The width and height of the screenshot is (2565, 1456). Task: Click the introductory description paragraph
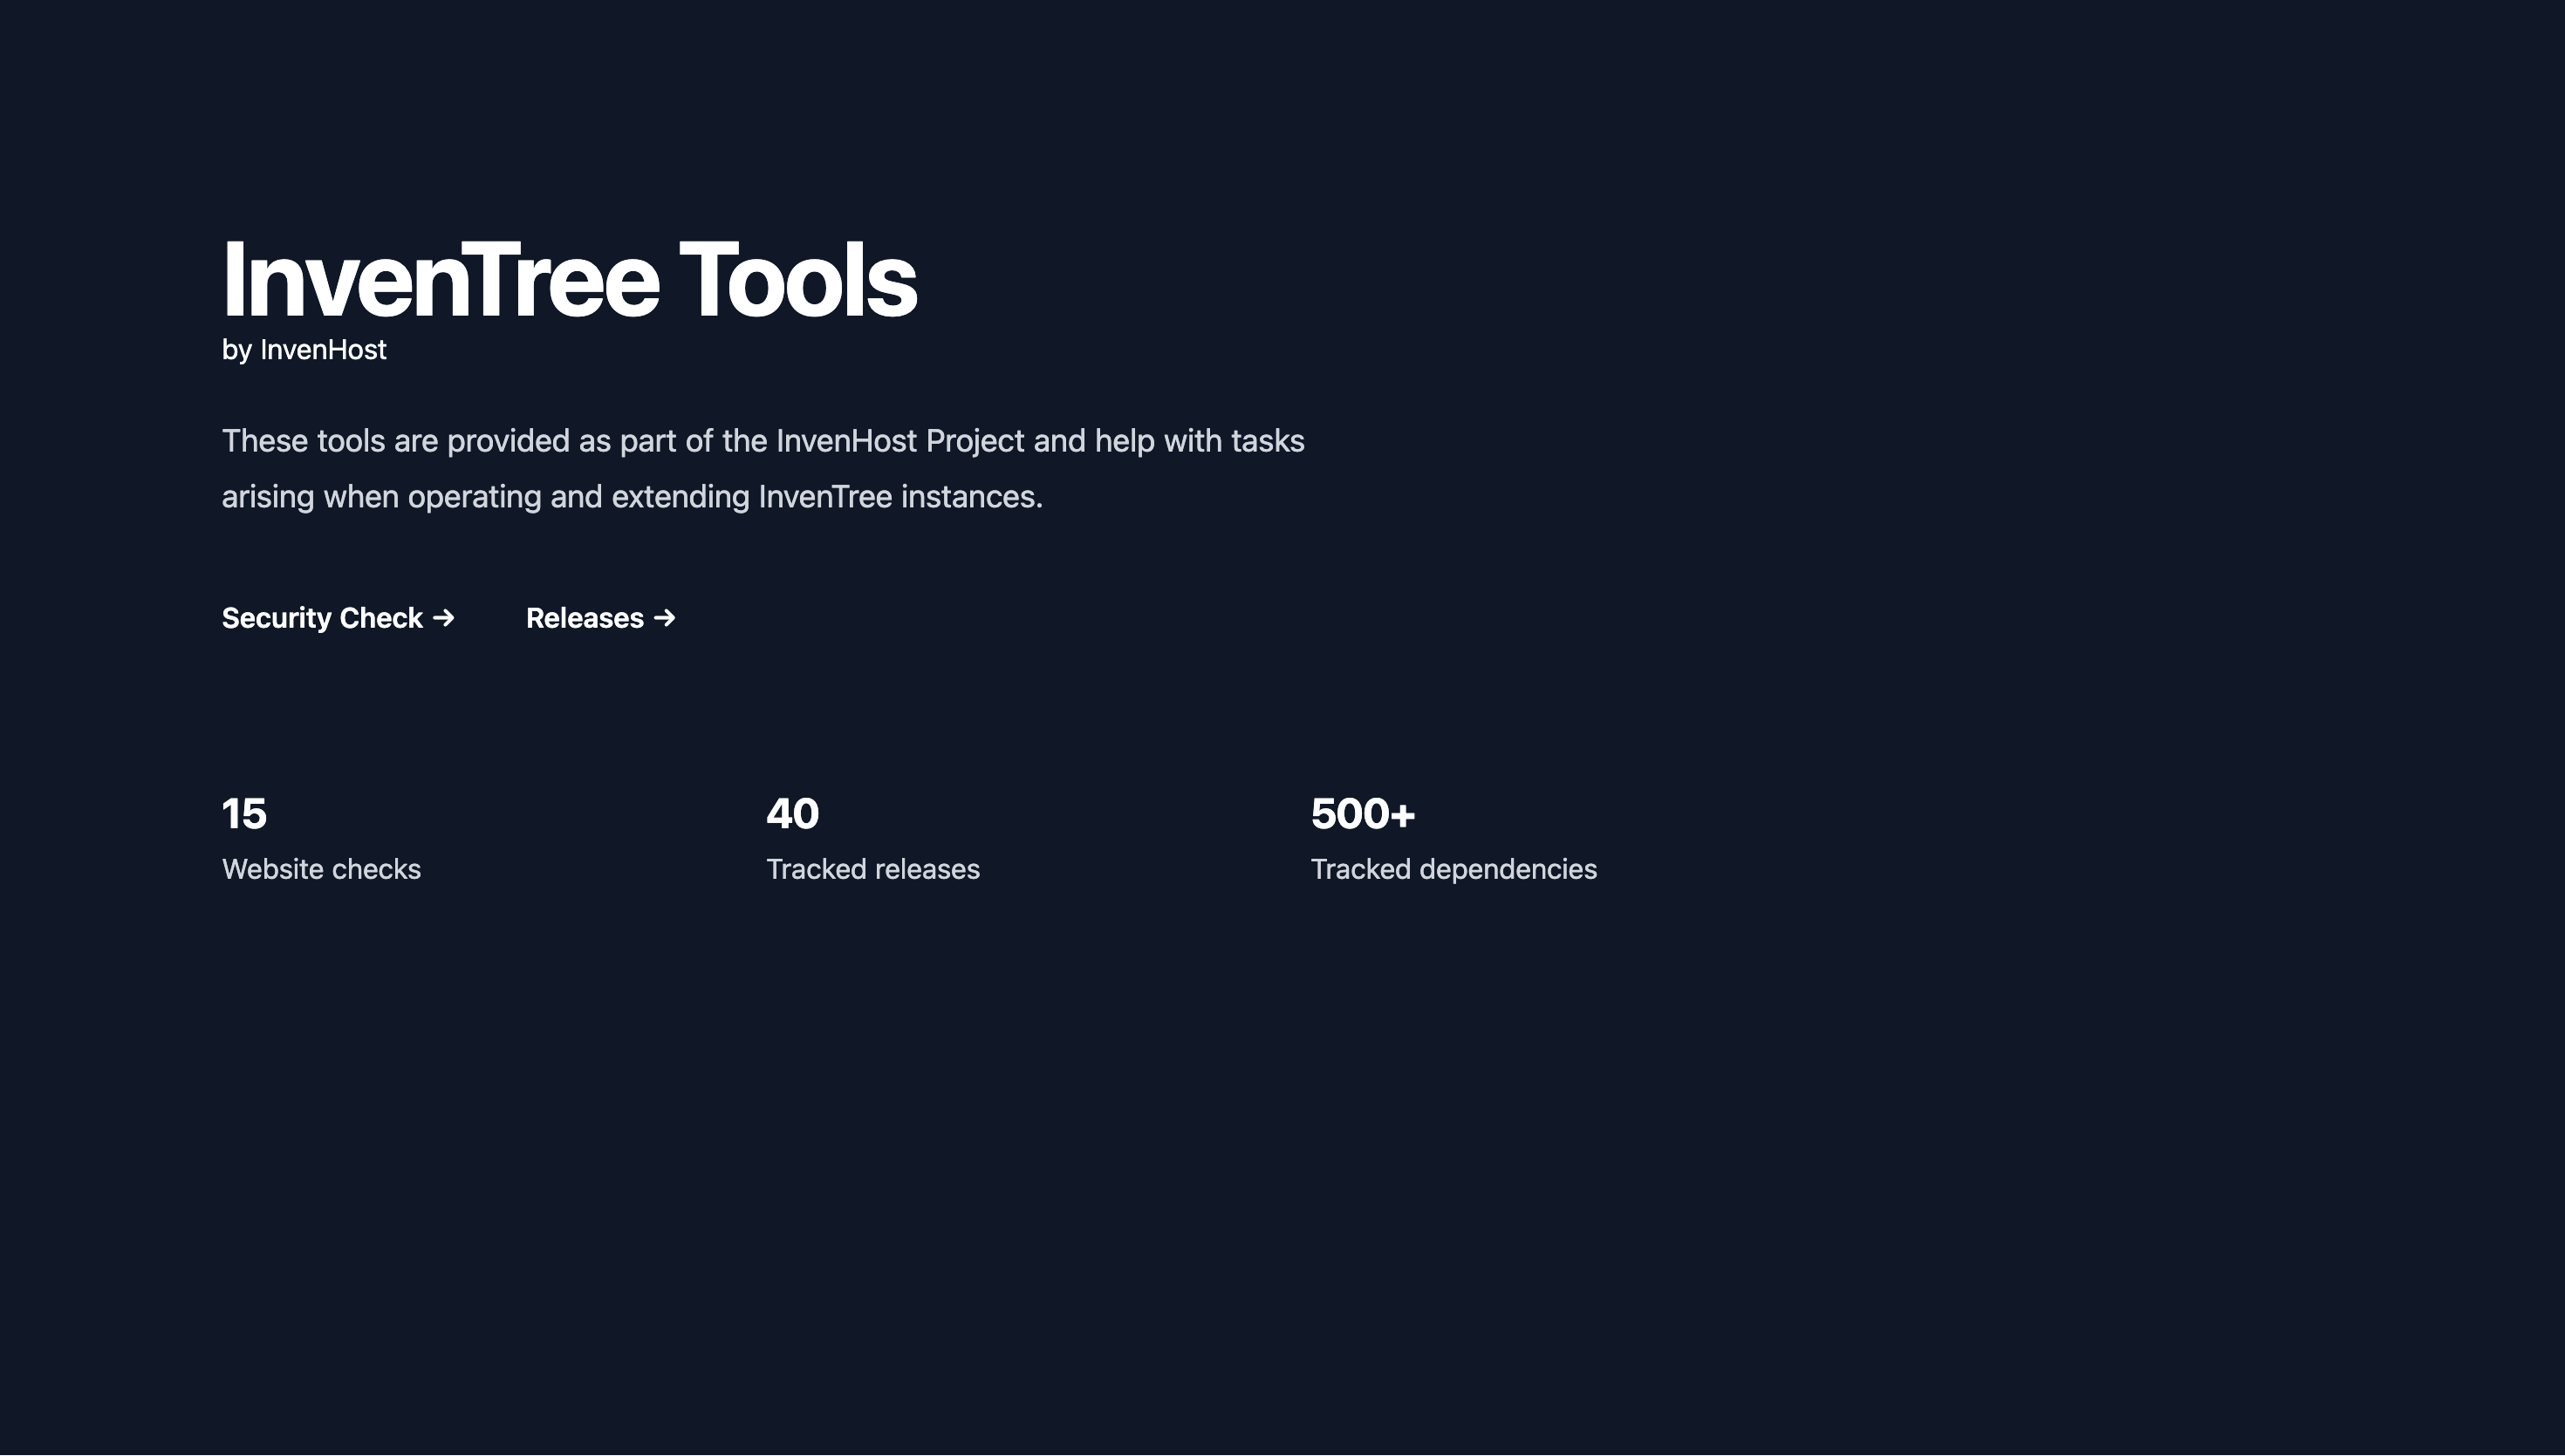pos(763,468)
